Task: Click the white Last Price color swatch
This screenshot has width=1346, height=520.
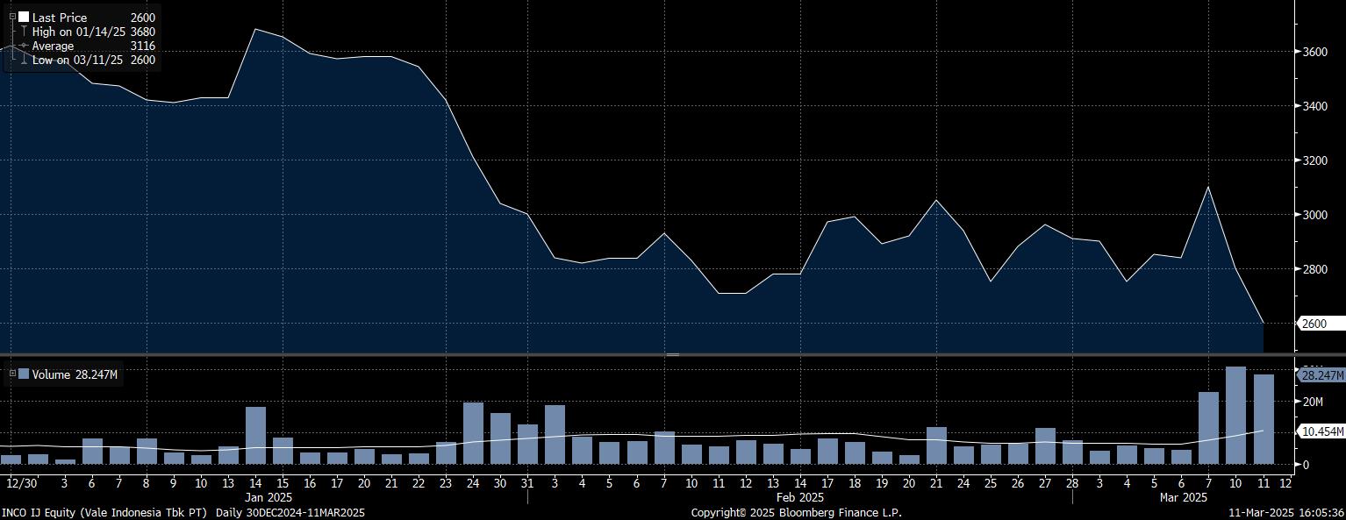Action: 23,17
